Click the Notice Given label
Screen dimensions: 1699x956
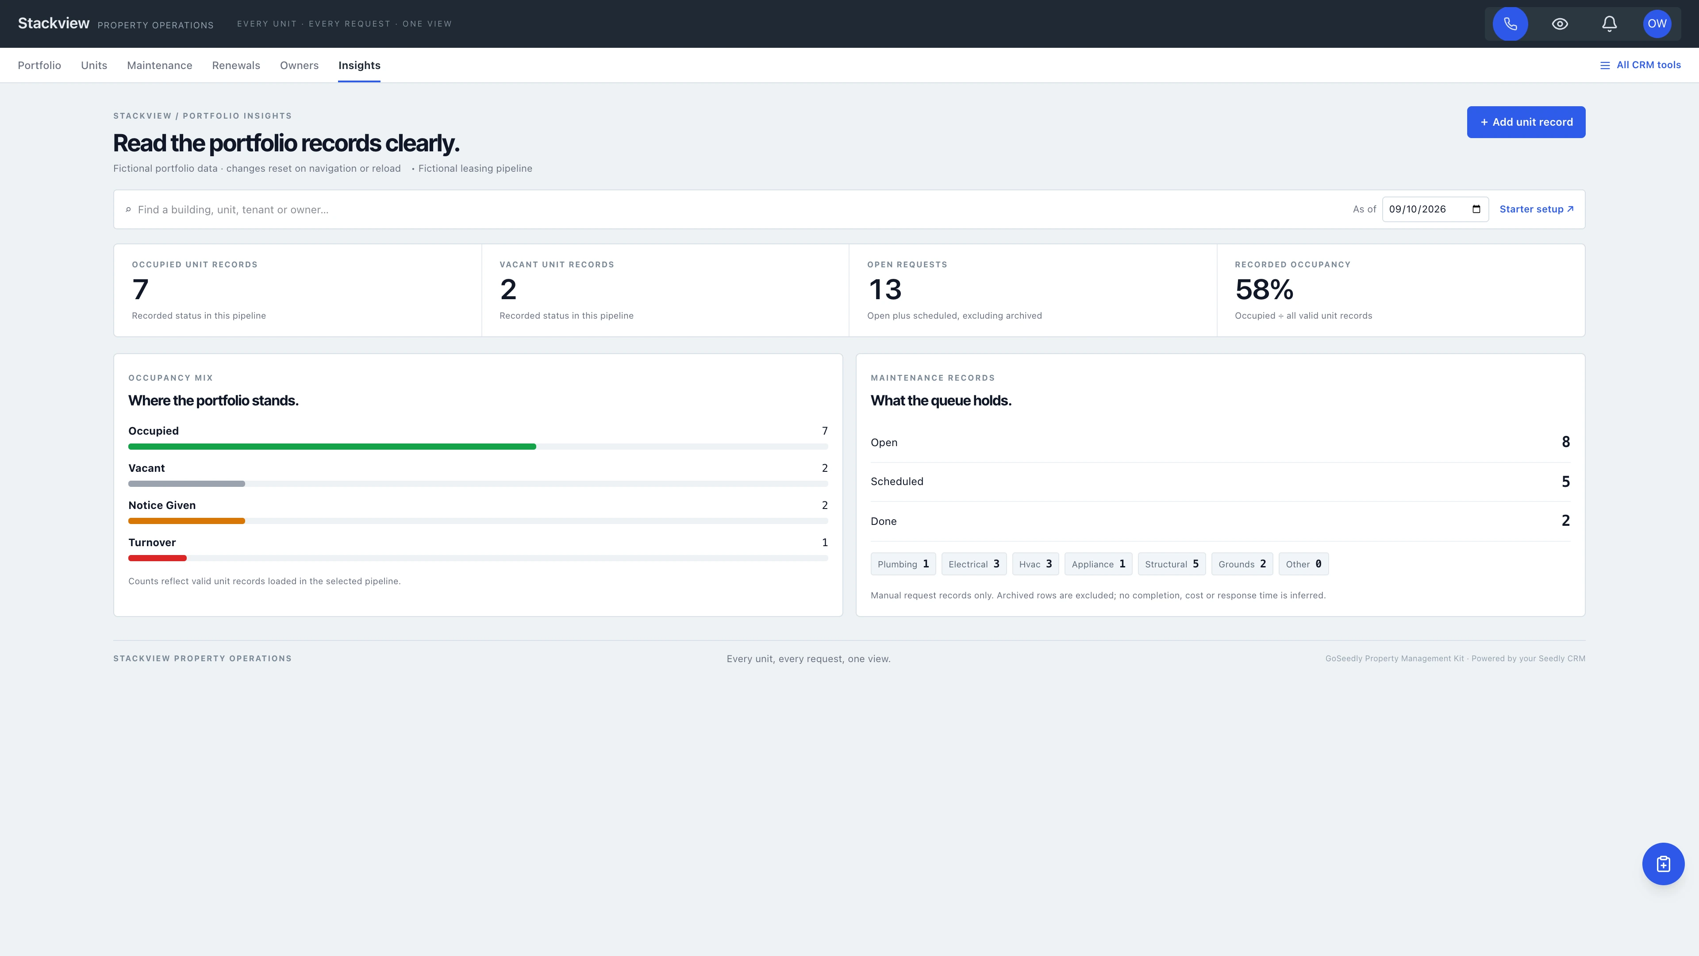[161, 505]
